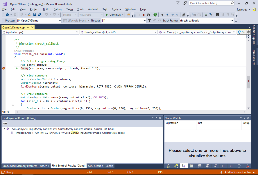Screen dimensions: 258x175
Task: Click the breakpoint marker on the Canny line
Action: [4, 68]
